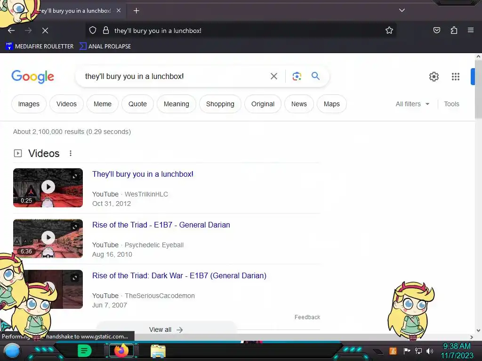Open the tracking protection shield icon
The height and width of the screenshot is (361, 482).
(x=93, y=31)
